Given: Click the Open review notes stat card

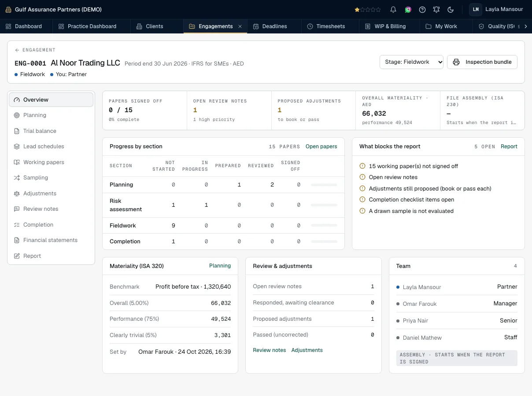Looking at the screenshot, I should coord(229,110).
